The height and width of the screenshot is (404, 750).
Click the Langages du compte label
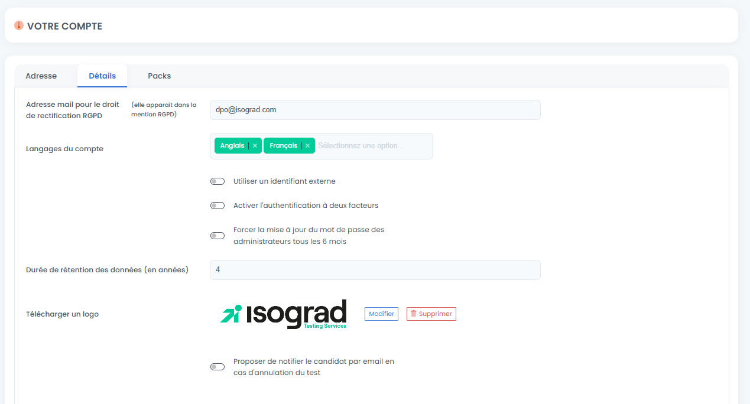click(64, 149)
